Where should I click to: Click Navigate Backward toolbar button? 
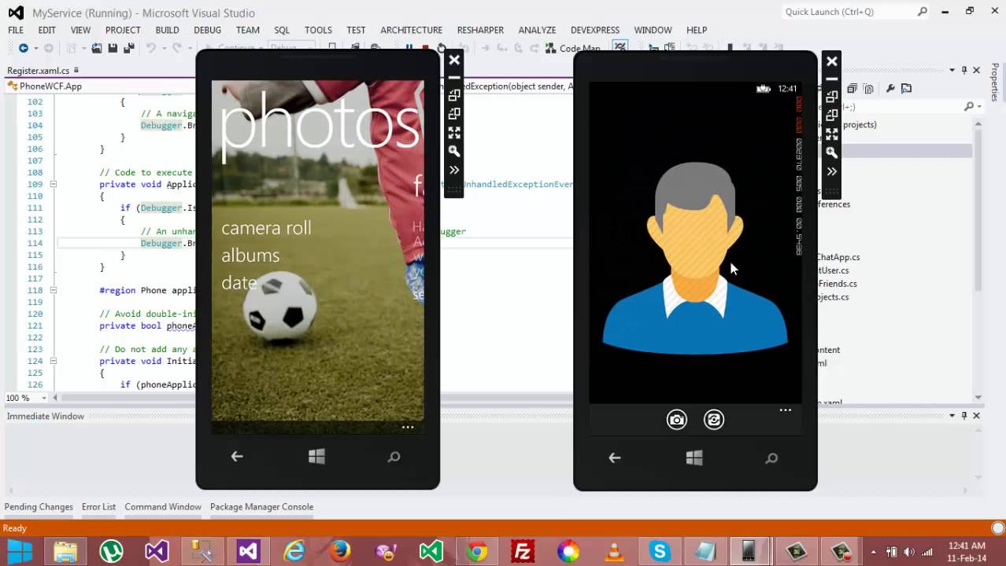pyautogui.click(x=23, y=48)
